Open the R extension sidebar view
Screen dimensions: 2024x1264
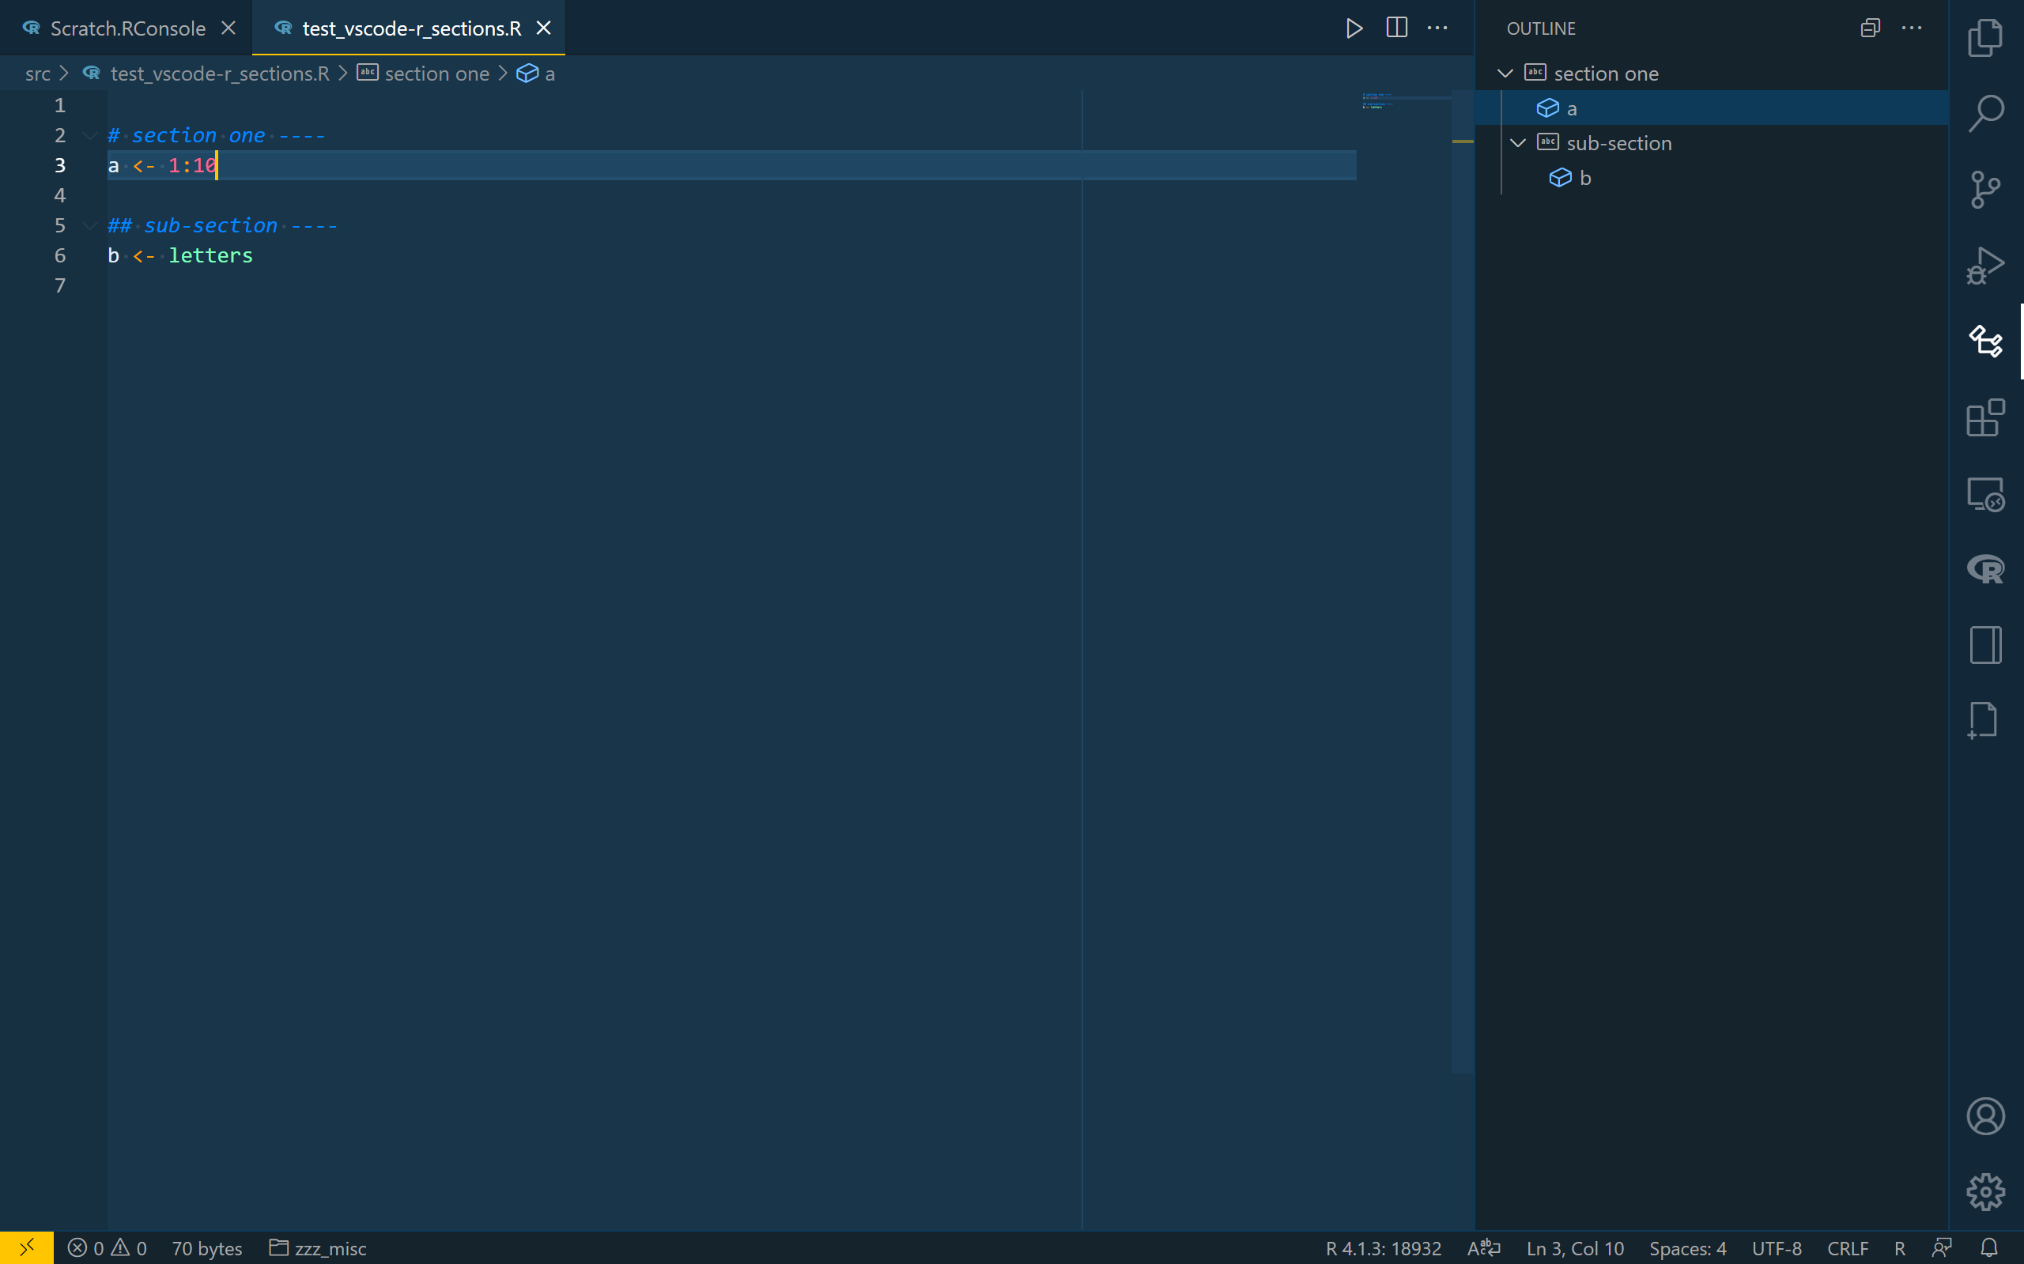click(1984, 569)
